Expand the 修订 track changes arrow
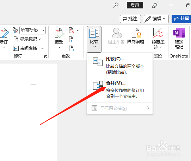The width and height of the screenshot is (191, 161). (4, 47)
